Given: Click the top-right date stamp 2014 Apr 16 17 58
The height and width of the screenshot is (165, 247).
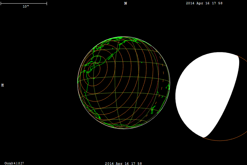Looking at the screenshot, I should (204, 3).
